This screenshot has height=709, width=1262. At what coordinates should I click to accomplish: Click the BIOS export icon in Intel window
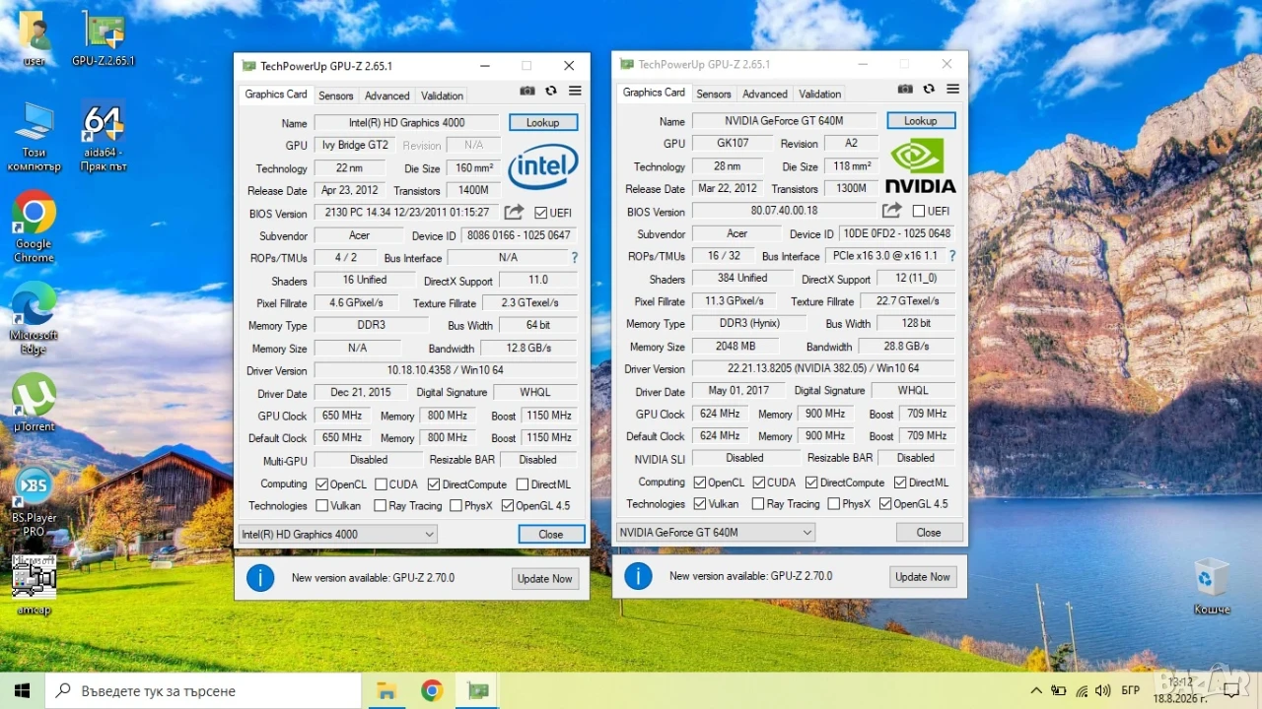[514, 213]
